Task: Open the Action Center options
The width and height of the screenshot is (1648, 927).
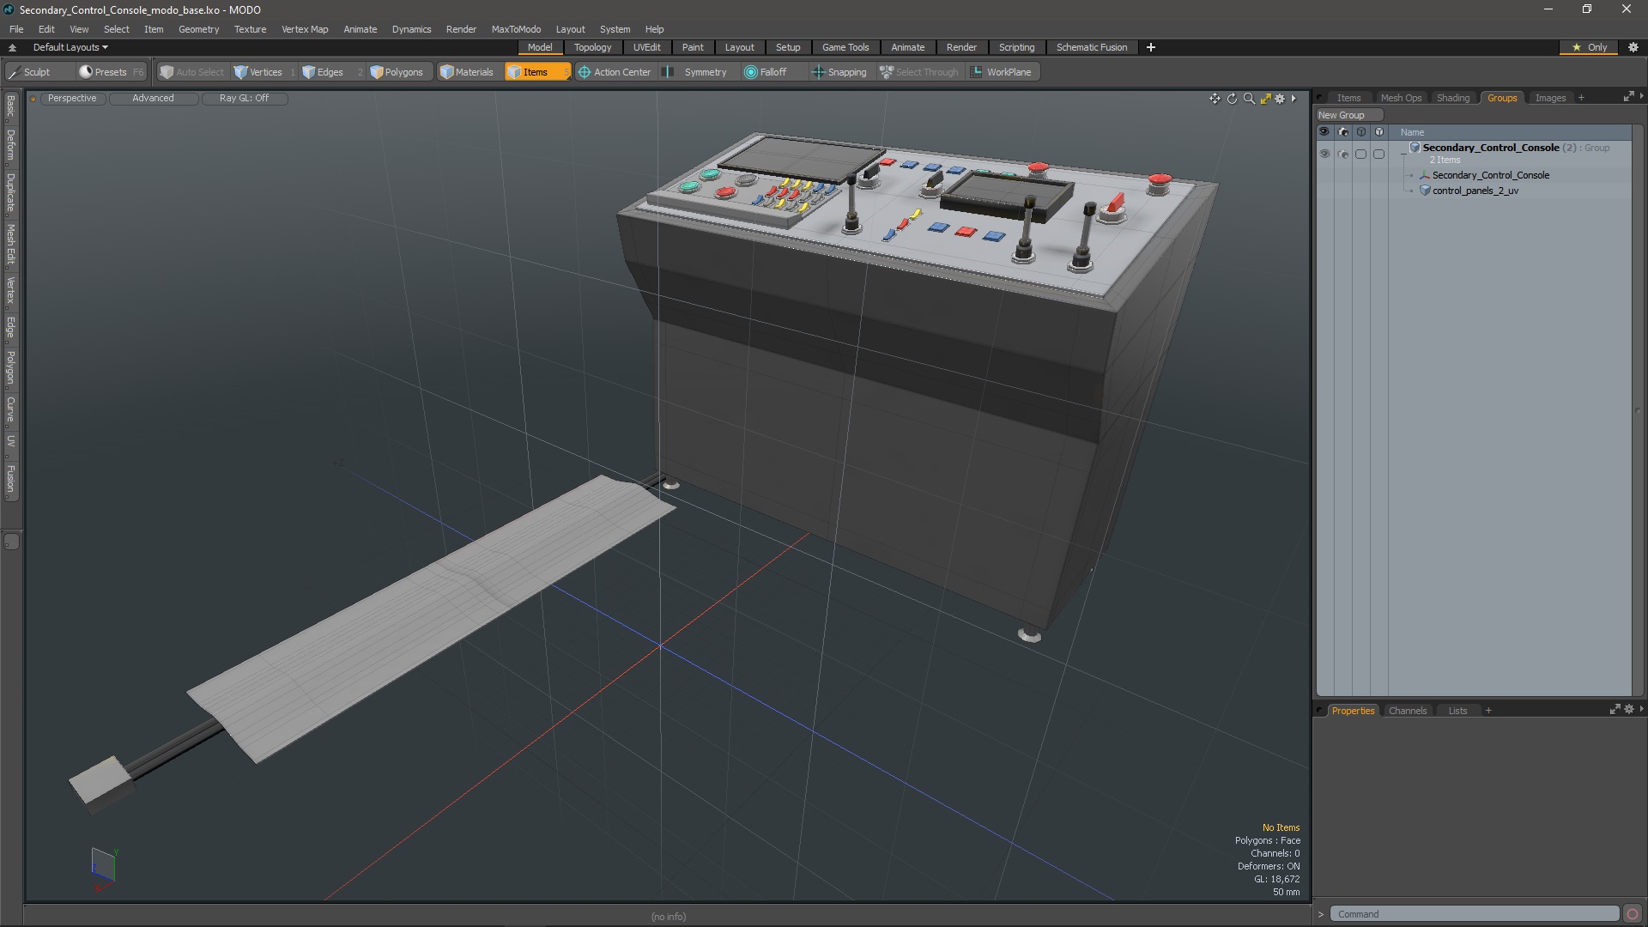Action: [x=615, y=72]
